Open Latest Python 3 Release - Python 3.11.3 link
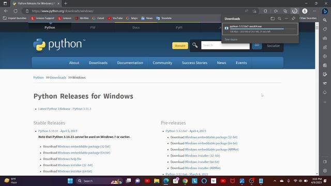331x186 pixels. (x=65, y=109)
